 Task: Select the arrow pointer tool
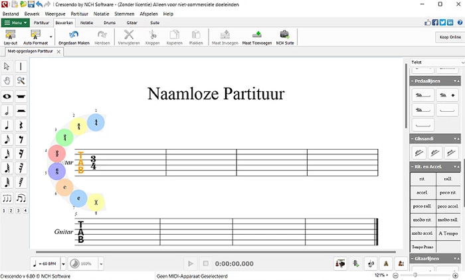(x=7, y=67)
